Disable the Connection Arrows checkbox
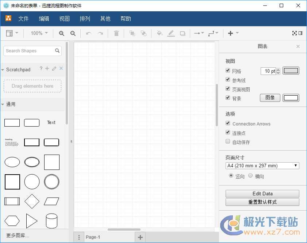The height and width of the screenshot is (243, 307). coord(227,124)
